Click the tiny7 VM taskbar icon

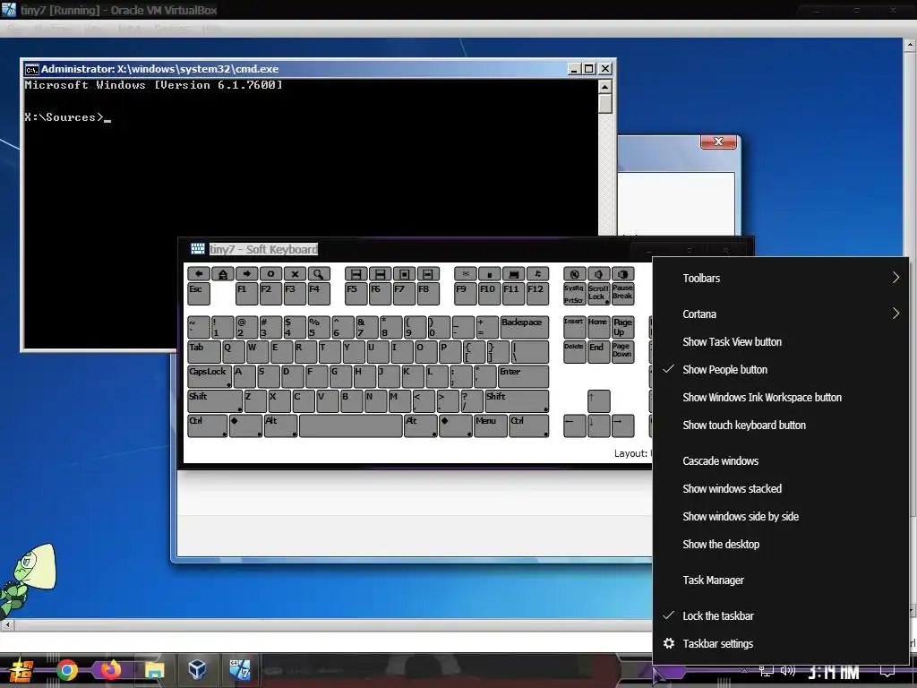click(x=240, y=669)
